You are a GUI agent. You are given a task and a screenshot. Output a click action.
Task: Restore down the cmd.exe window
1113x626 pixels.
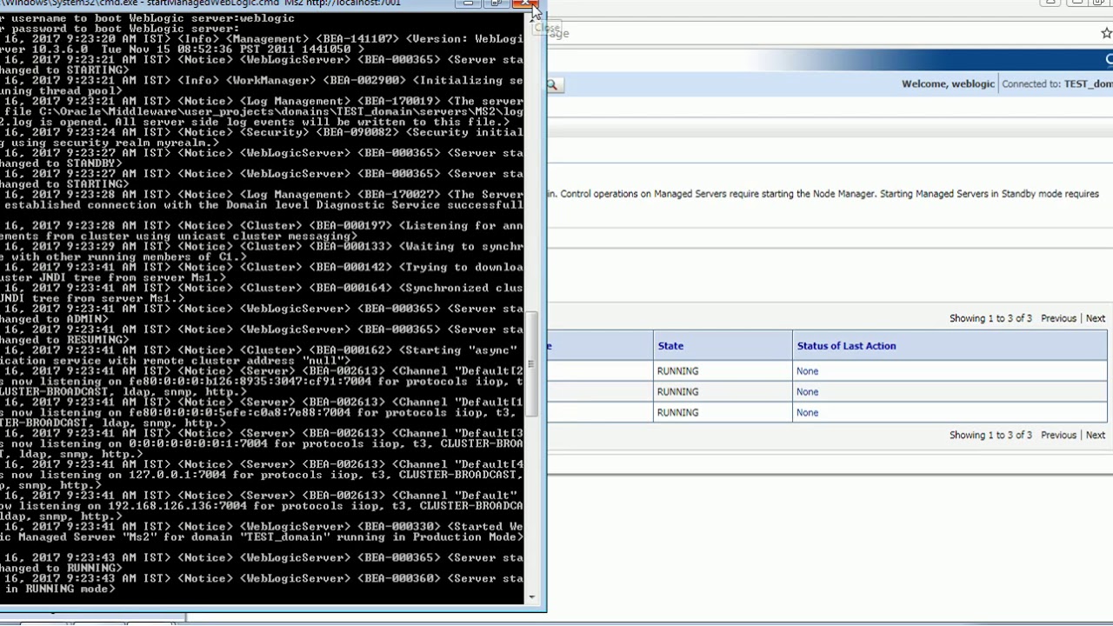coord(496,3)
